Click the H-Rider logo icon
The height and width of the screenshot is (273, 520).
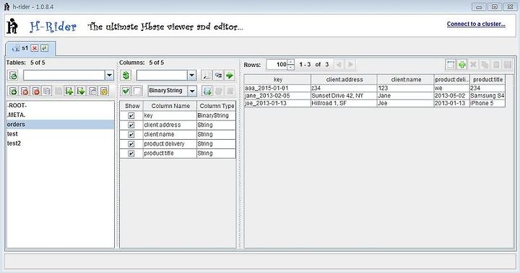click(x=12, y=26)
